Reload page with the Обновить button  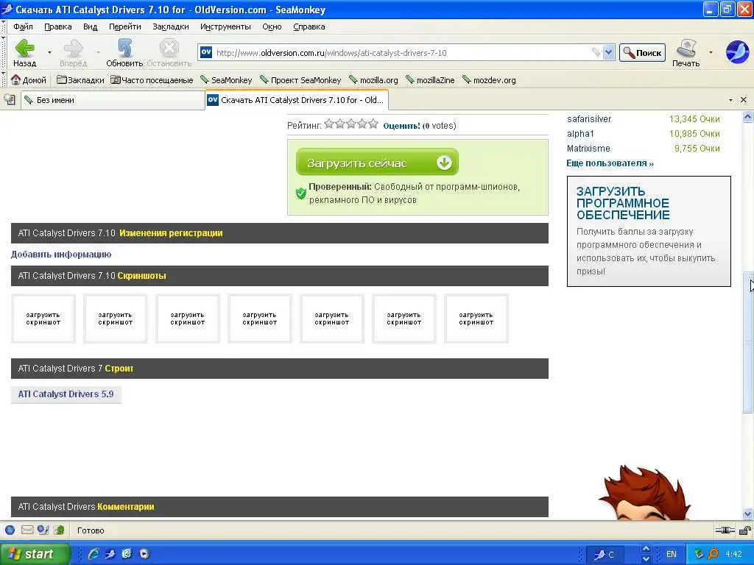point(124,52)
